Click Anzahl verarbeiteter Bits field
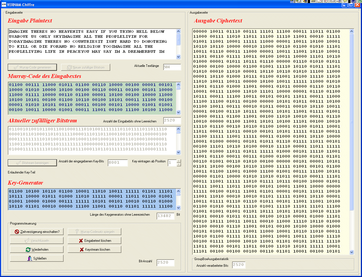Image resolution: width=362 pixels, height=277 pixels. [x=239, y=265]
